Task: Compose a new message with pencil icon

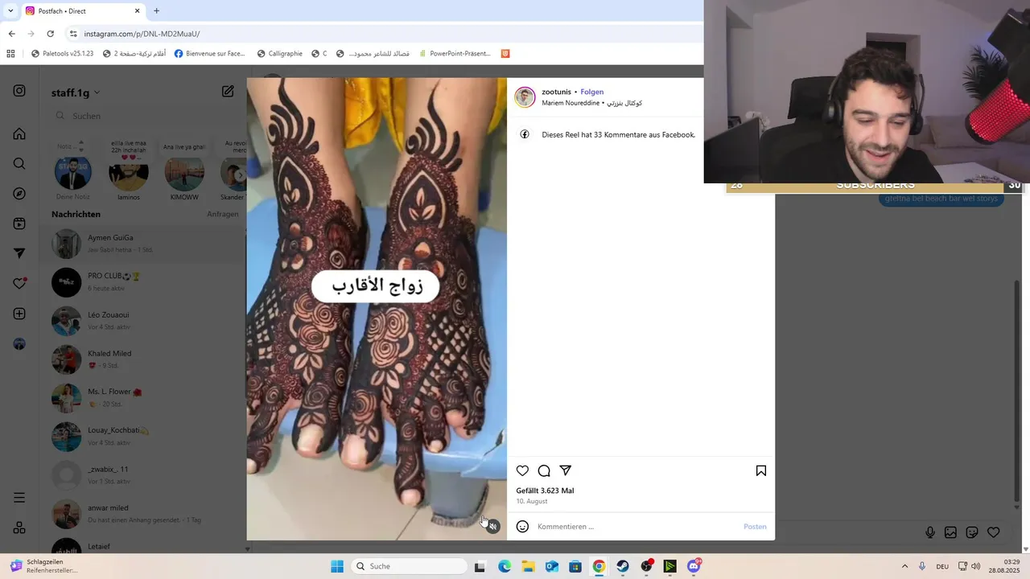Action: coord(228,92)
